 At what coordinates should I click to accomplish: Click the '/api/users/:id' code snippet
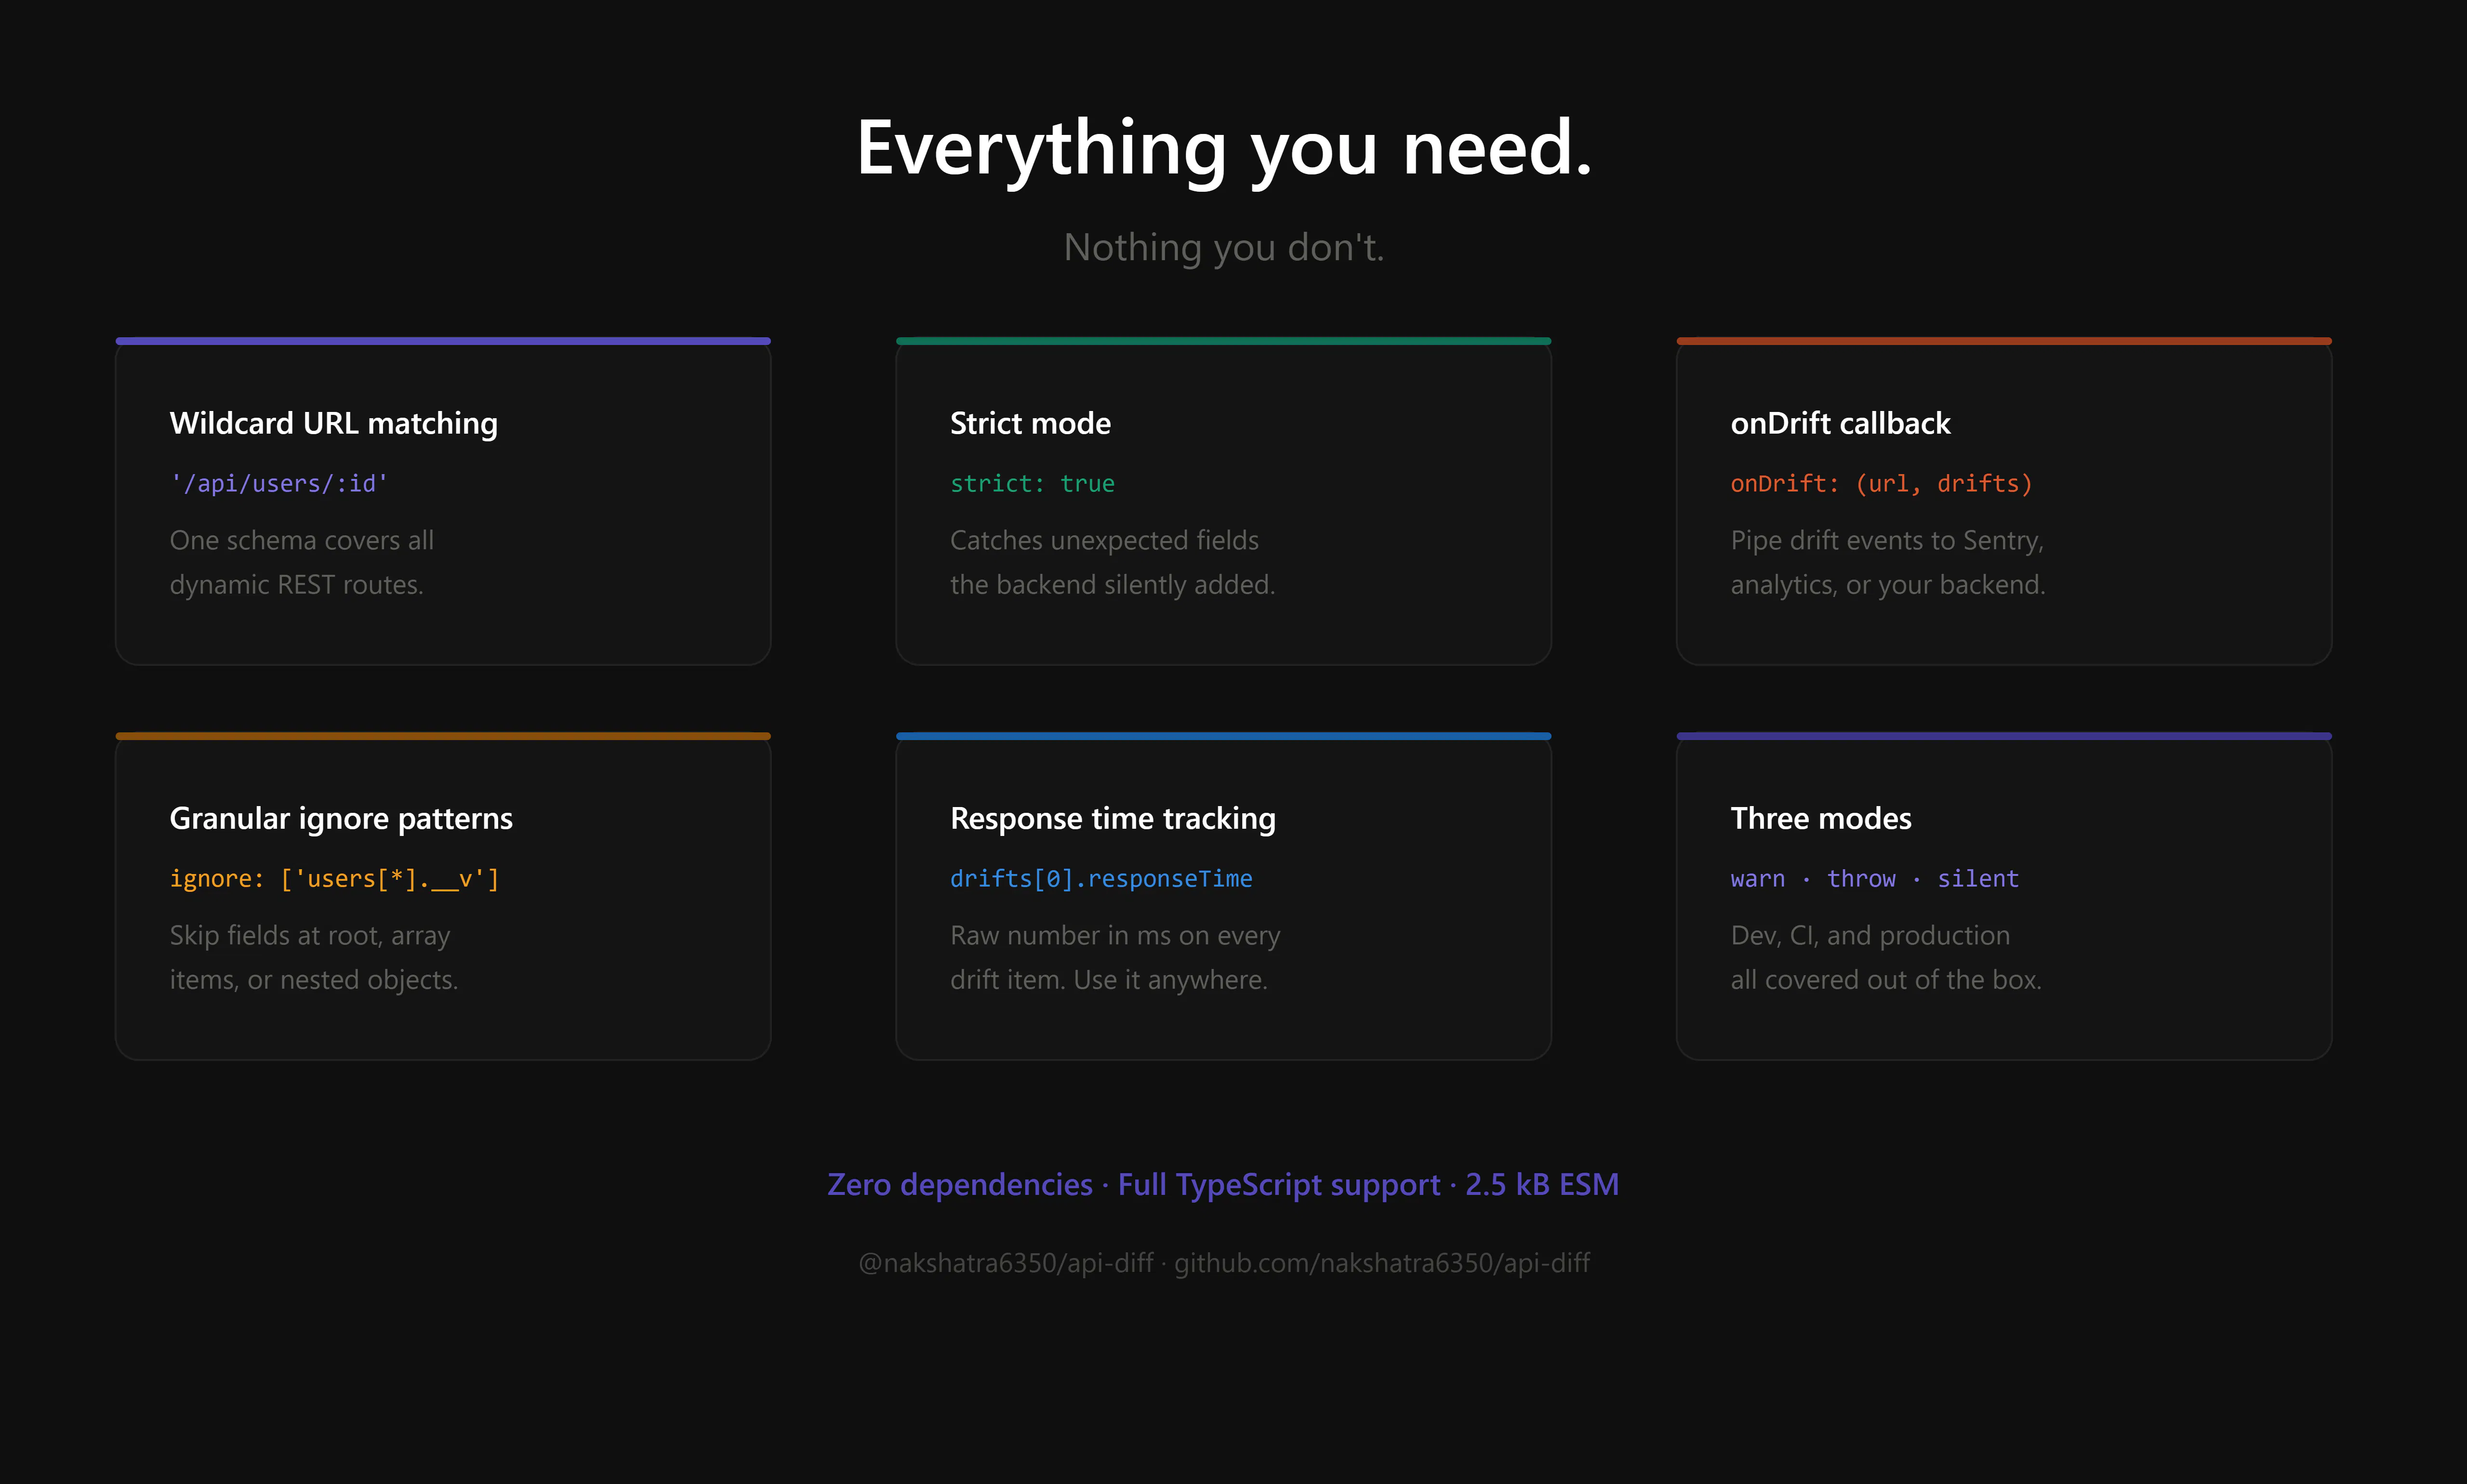tap(279, 484)
